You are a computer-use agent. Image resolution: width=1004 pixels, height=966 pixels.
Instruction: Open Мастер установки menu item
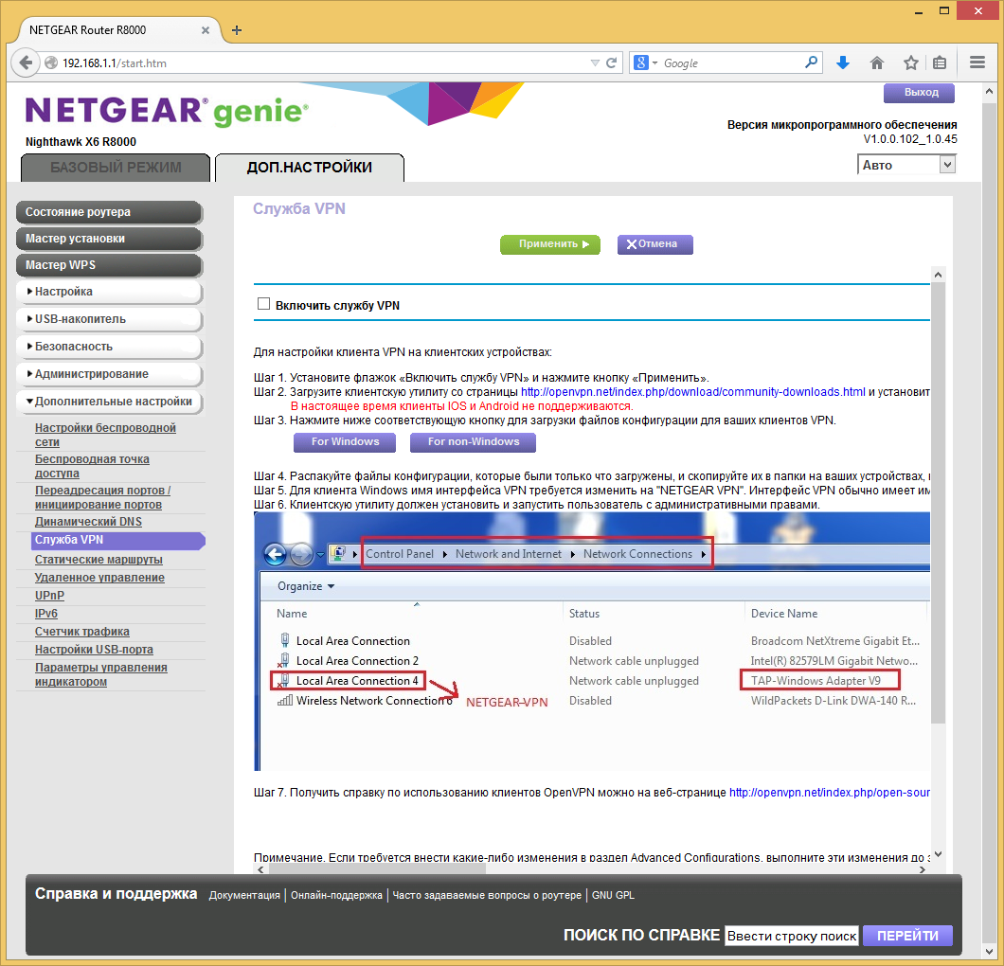tap(109, 239)
